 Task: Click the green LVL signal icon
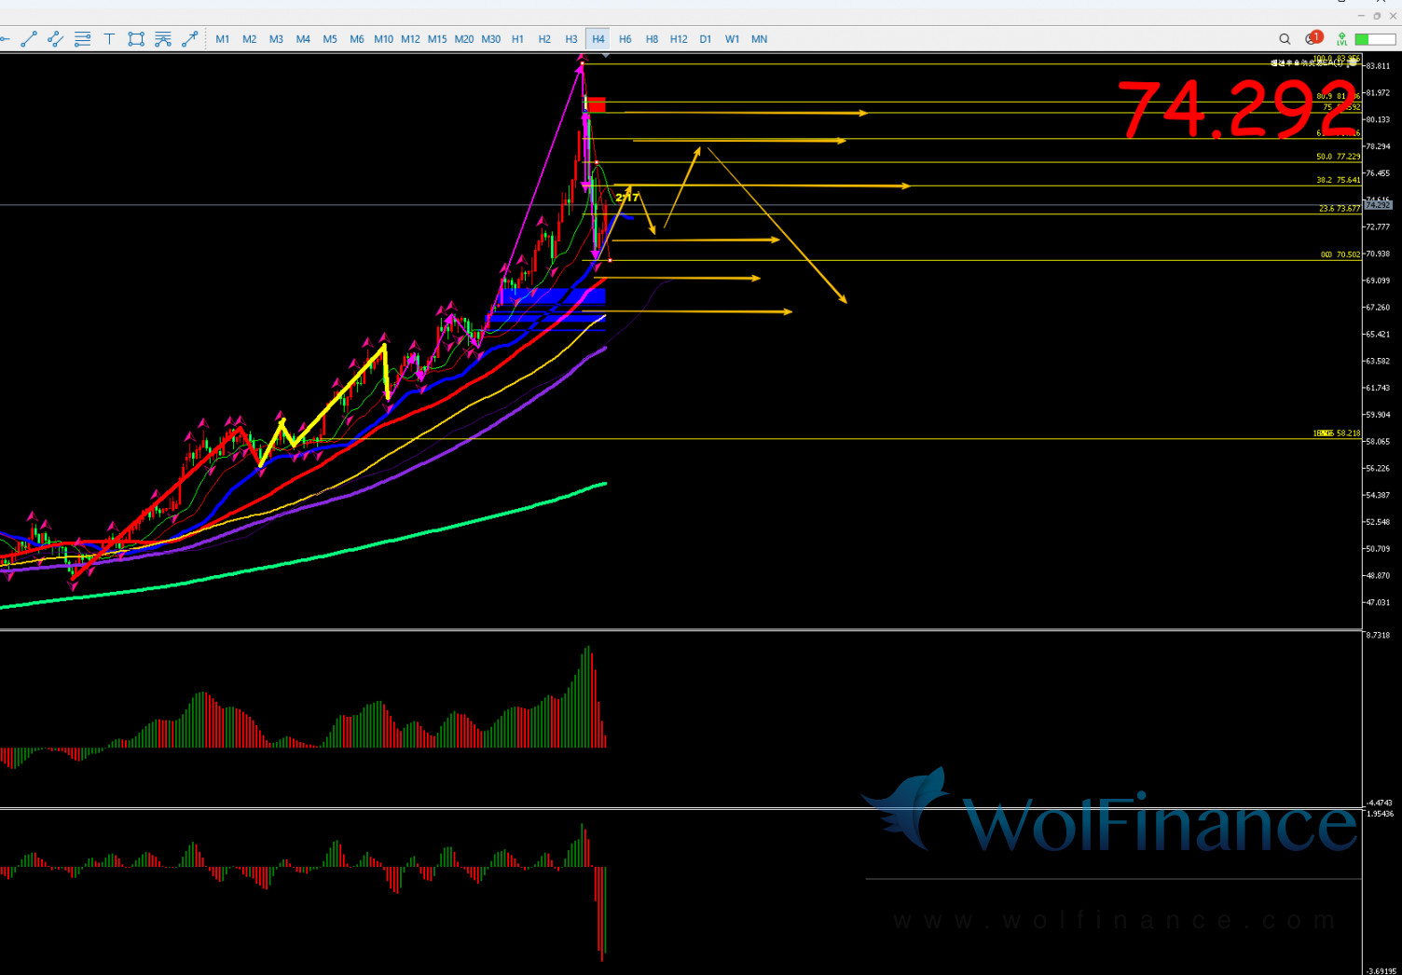click(1341, 39)
